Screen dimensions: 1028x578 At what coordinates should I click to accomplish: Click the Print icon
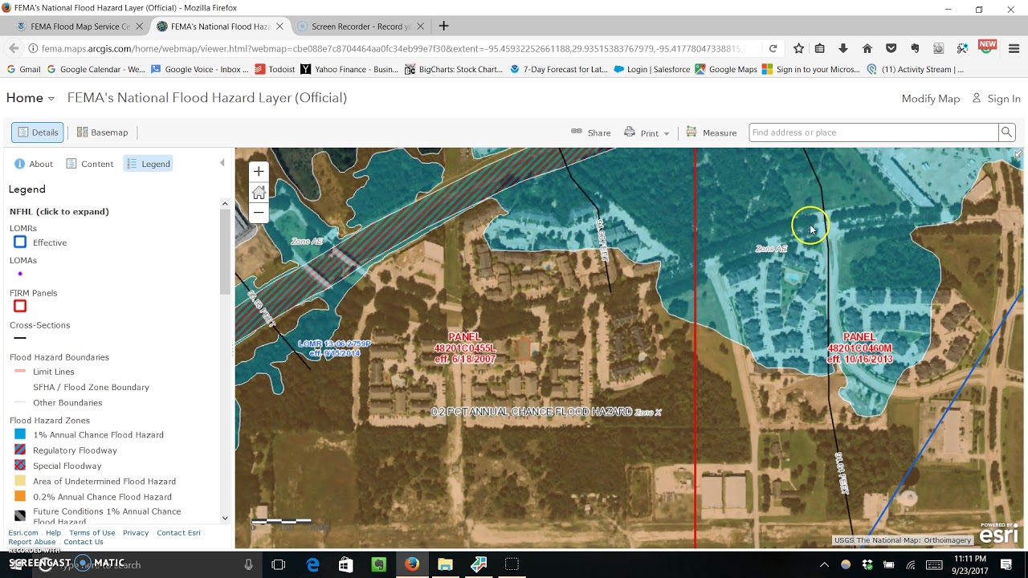[630, 132]
